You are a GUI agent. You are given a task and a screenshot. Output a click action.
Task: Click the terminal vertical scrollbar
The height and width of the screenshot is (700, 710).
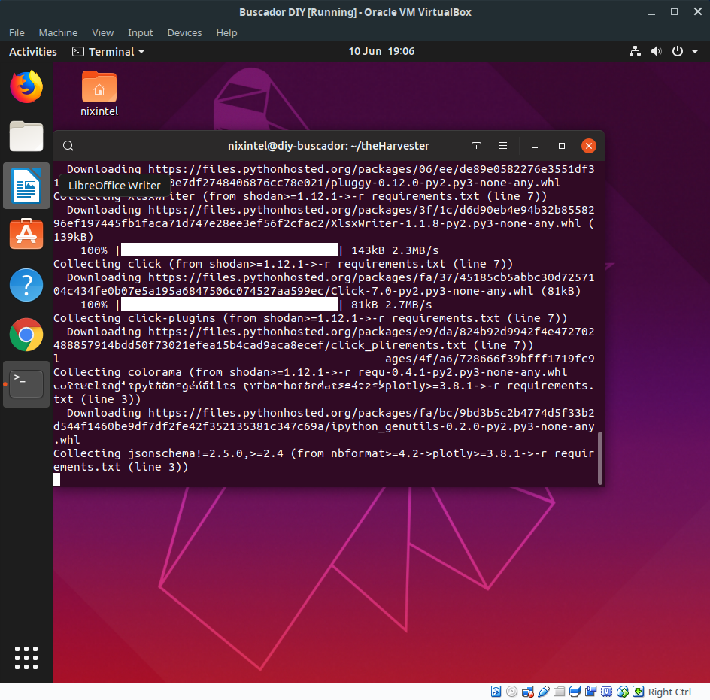point(600,458)
